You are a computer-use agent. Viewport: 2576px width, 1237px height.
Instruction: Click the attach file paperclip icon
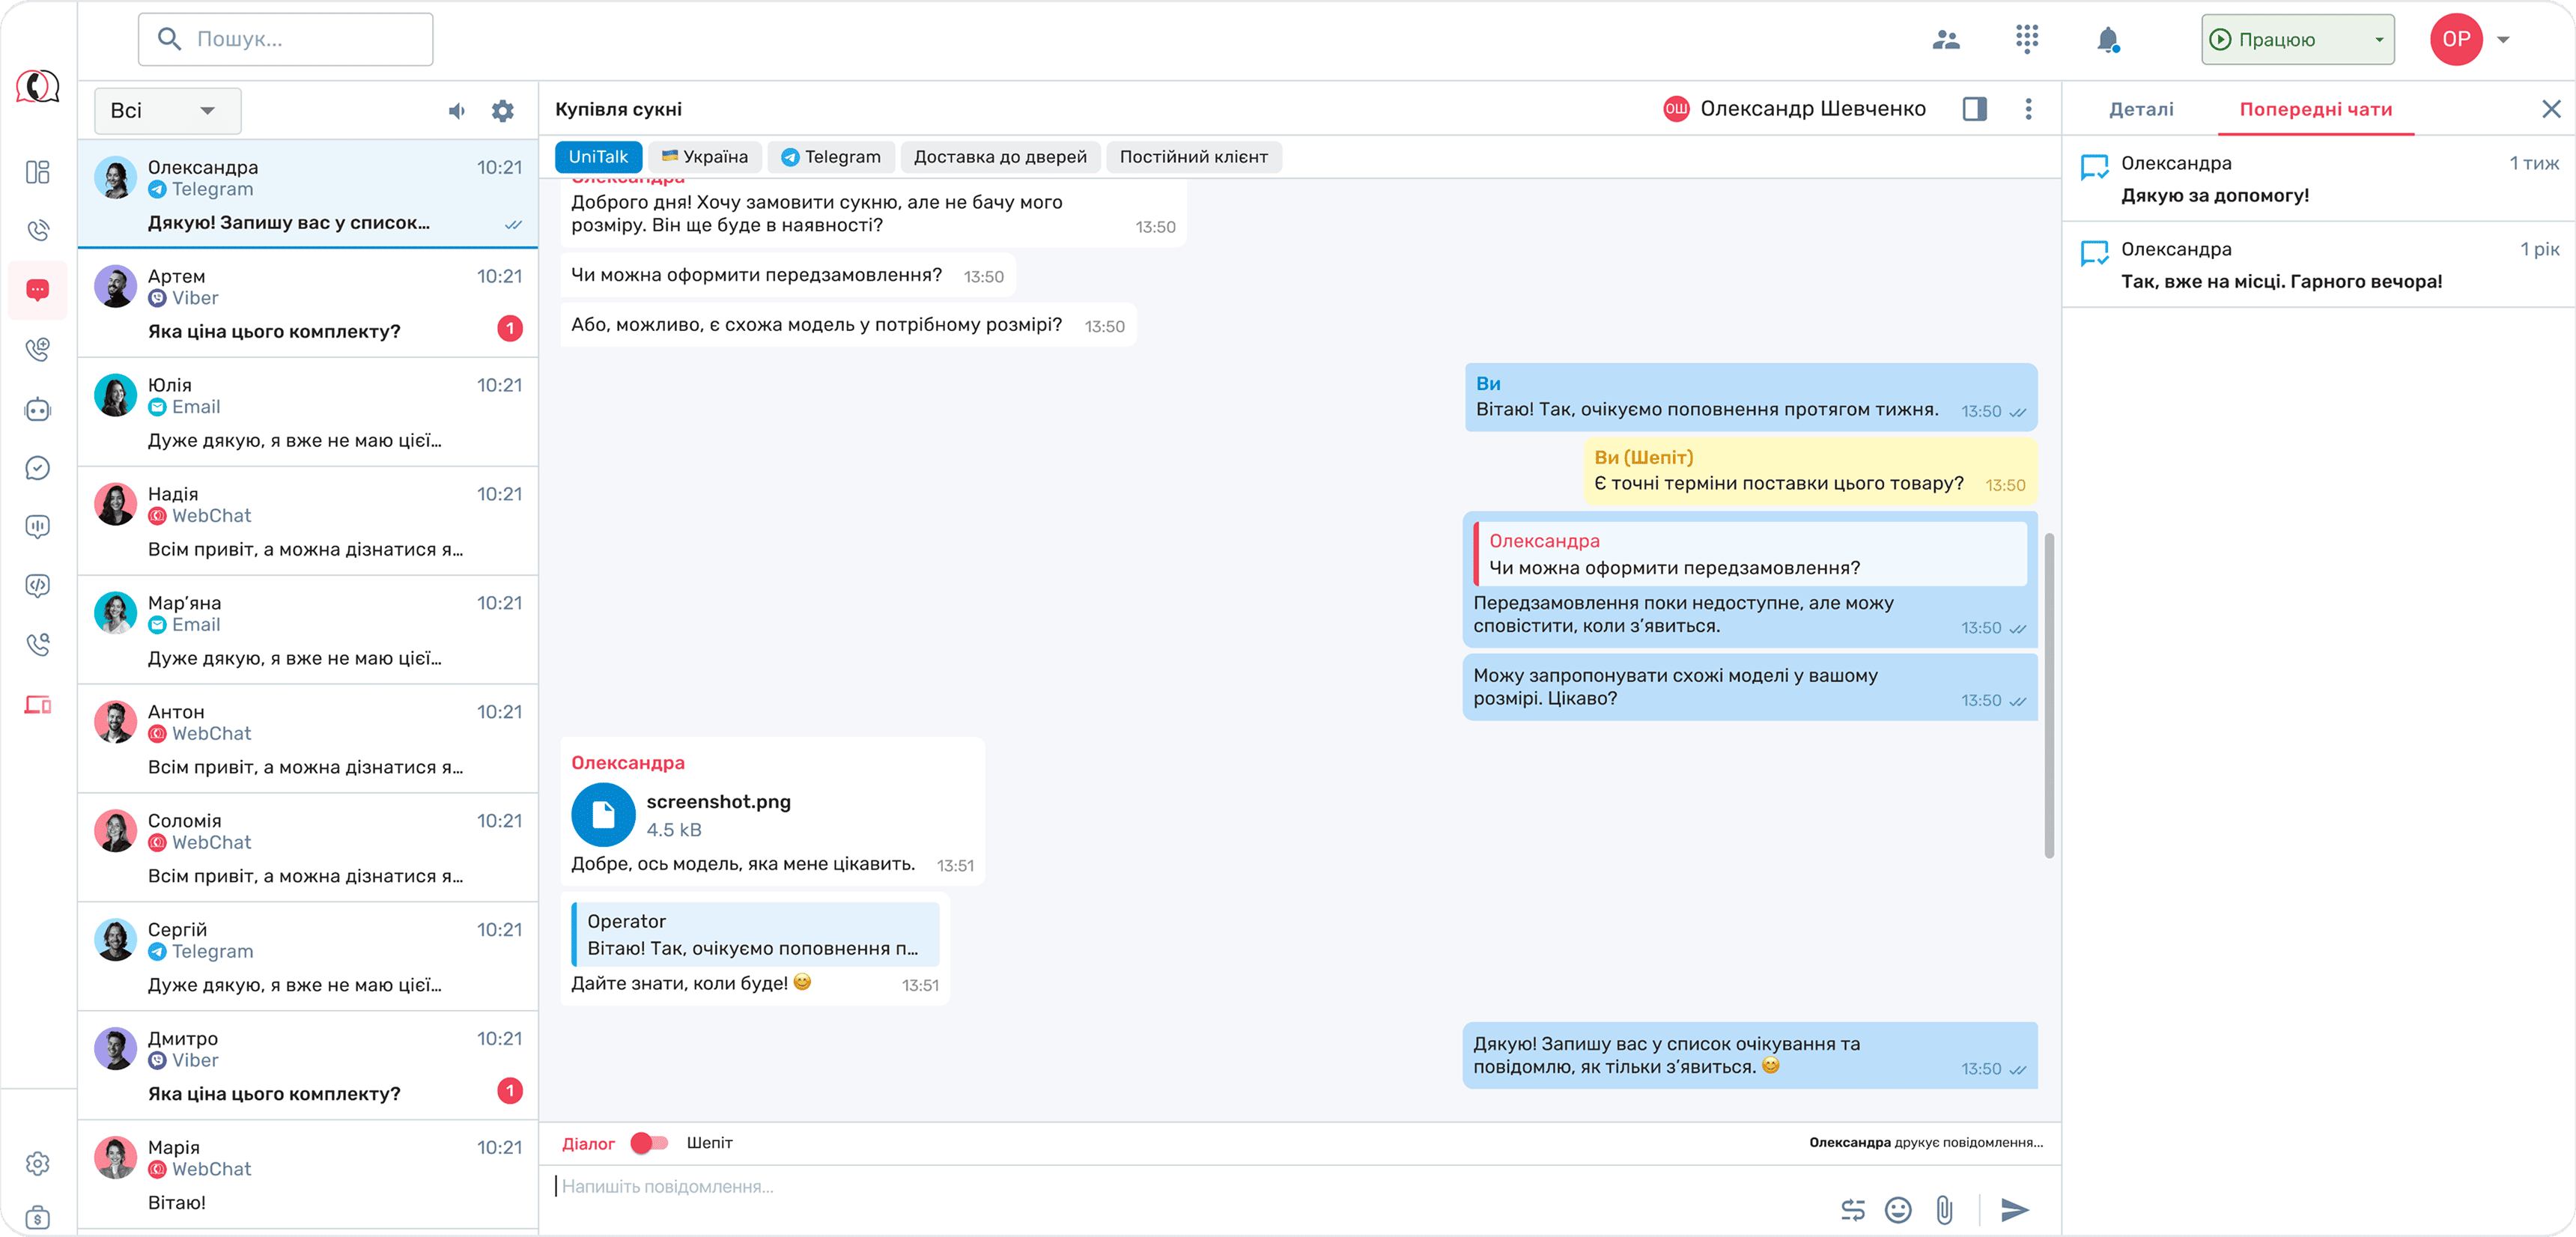tap(1943, 1210)
